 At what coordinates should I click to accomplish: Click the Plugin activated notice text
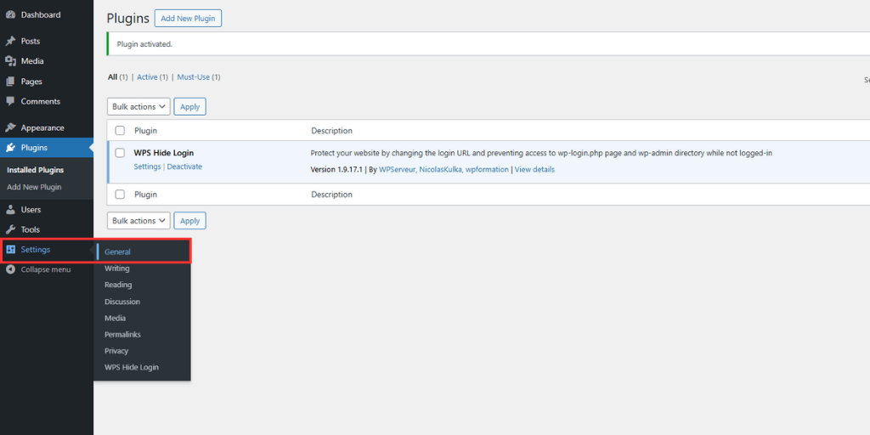click(x=144, y=44)
